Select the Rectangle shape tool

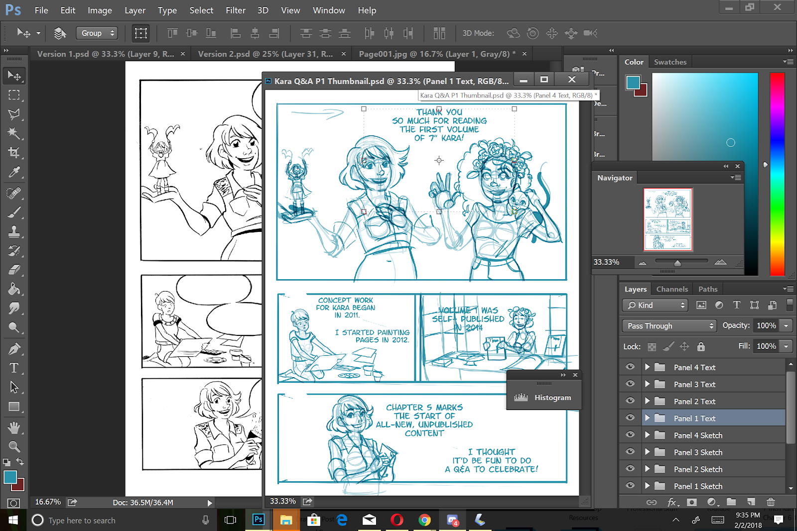(x=14, y=407)
